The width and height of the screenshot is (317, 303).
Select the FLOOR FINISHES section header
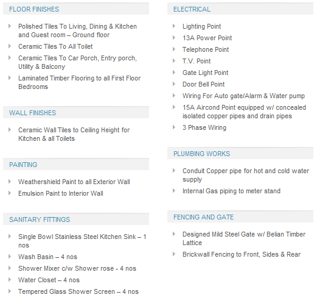76,9
